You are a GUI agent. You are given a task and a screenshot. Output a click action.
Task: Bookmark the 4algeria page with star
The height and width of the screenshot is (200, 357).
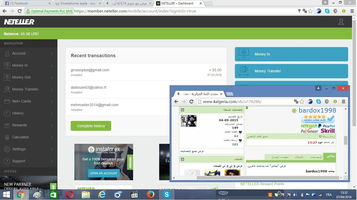(x=302, y=102)
